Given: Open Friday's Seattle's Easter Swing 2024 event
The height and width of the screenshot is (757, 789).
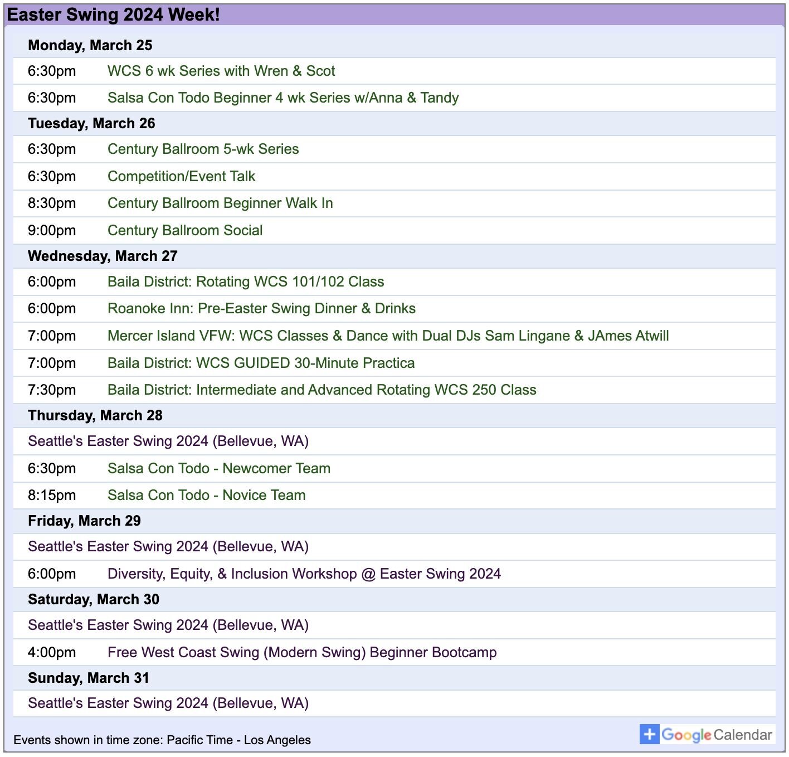Looking at the screenshot, I should tap(168, 546).
